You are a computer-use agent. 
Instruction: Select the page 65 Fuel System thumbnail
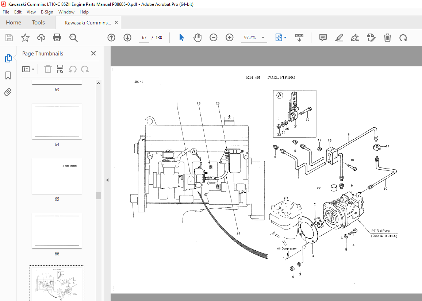[x=57, y=176]
